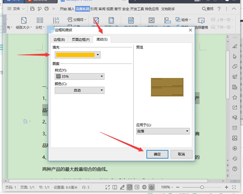Click the 分栏 columns icon
This screenshot has height=194, width=243.
pyautogui.click(x=40, y=20)
